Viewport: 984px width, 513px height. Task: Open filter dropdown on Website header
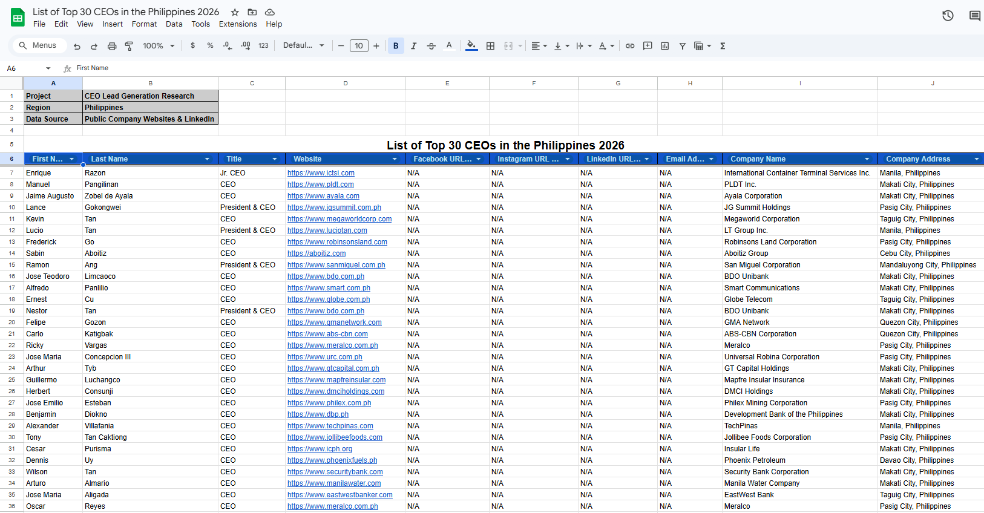395,159
